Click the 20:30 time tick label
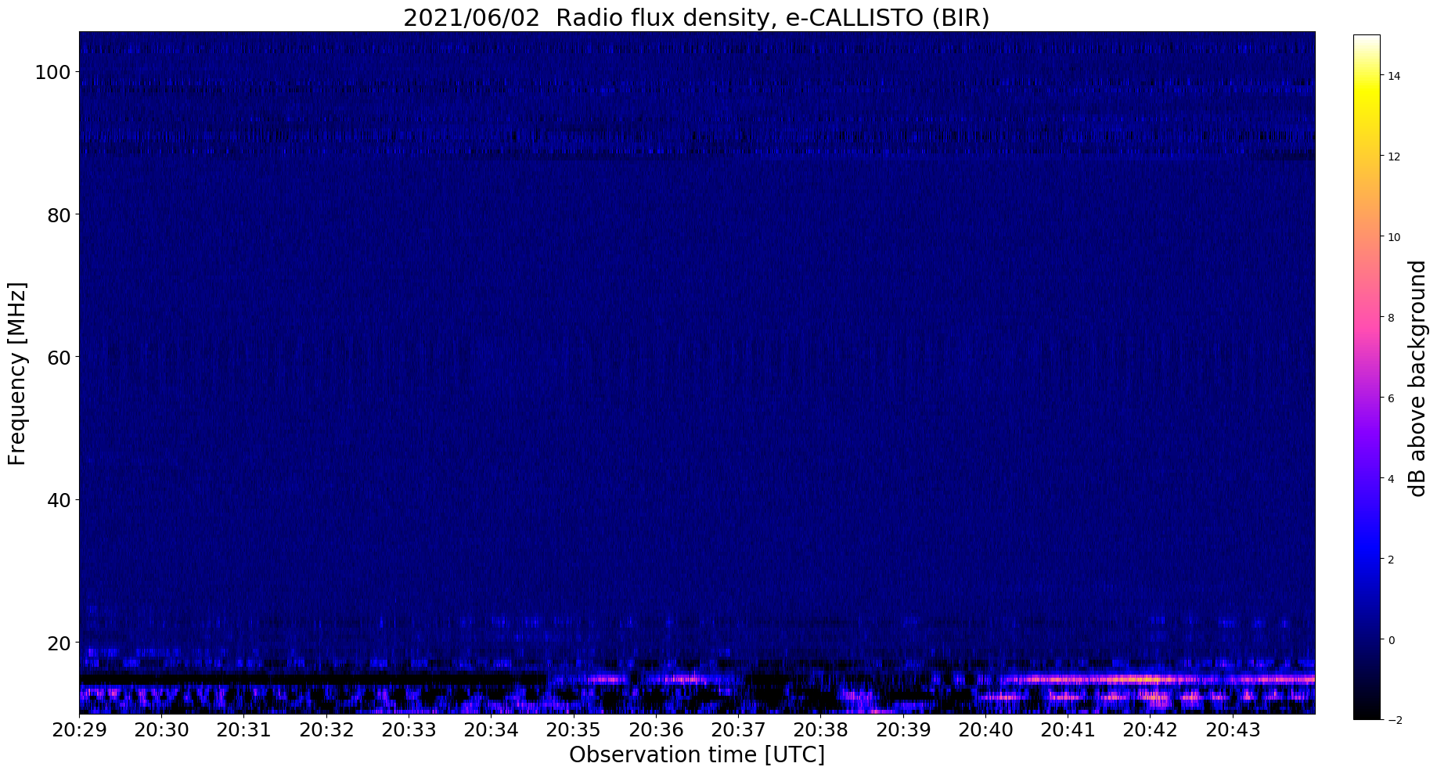This screenshot has width=1437, height=774. click(x=161, y=730)
